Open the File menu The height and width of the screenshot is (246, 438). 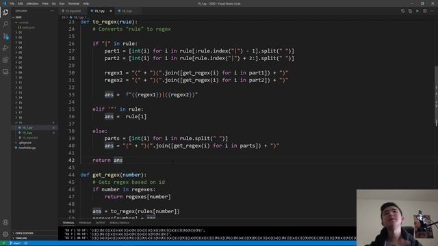pyautogui.click(x=12, y=3)
